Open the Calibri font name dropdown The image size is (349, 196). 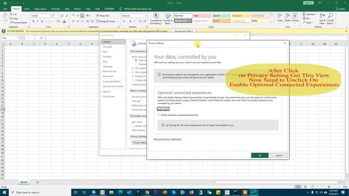coord(50,16)
